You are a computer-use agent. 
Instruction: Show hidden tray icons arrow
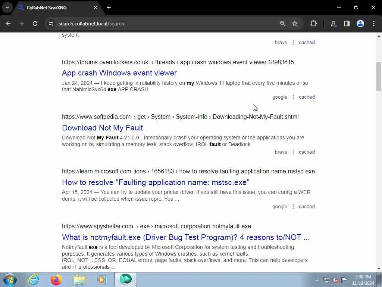coord(317,280)
